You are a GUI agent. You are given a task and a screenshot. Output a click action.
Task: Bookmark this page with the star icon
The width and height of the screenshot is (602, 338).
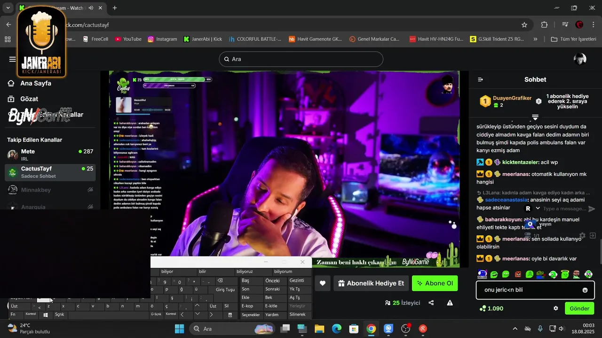524,25
